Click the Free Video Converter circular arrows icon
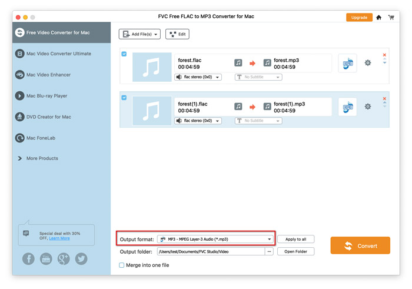Screen dimensions: 412x289 (x=19, y=32)
